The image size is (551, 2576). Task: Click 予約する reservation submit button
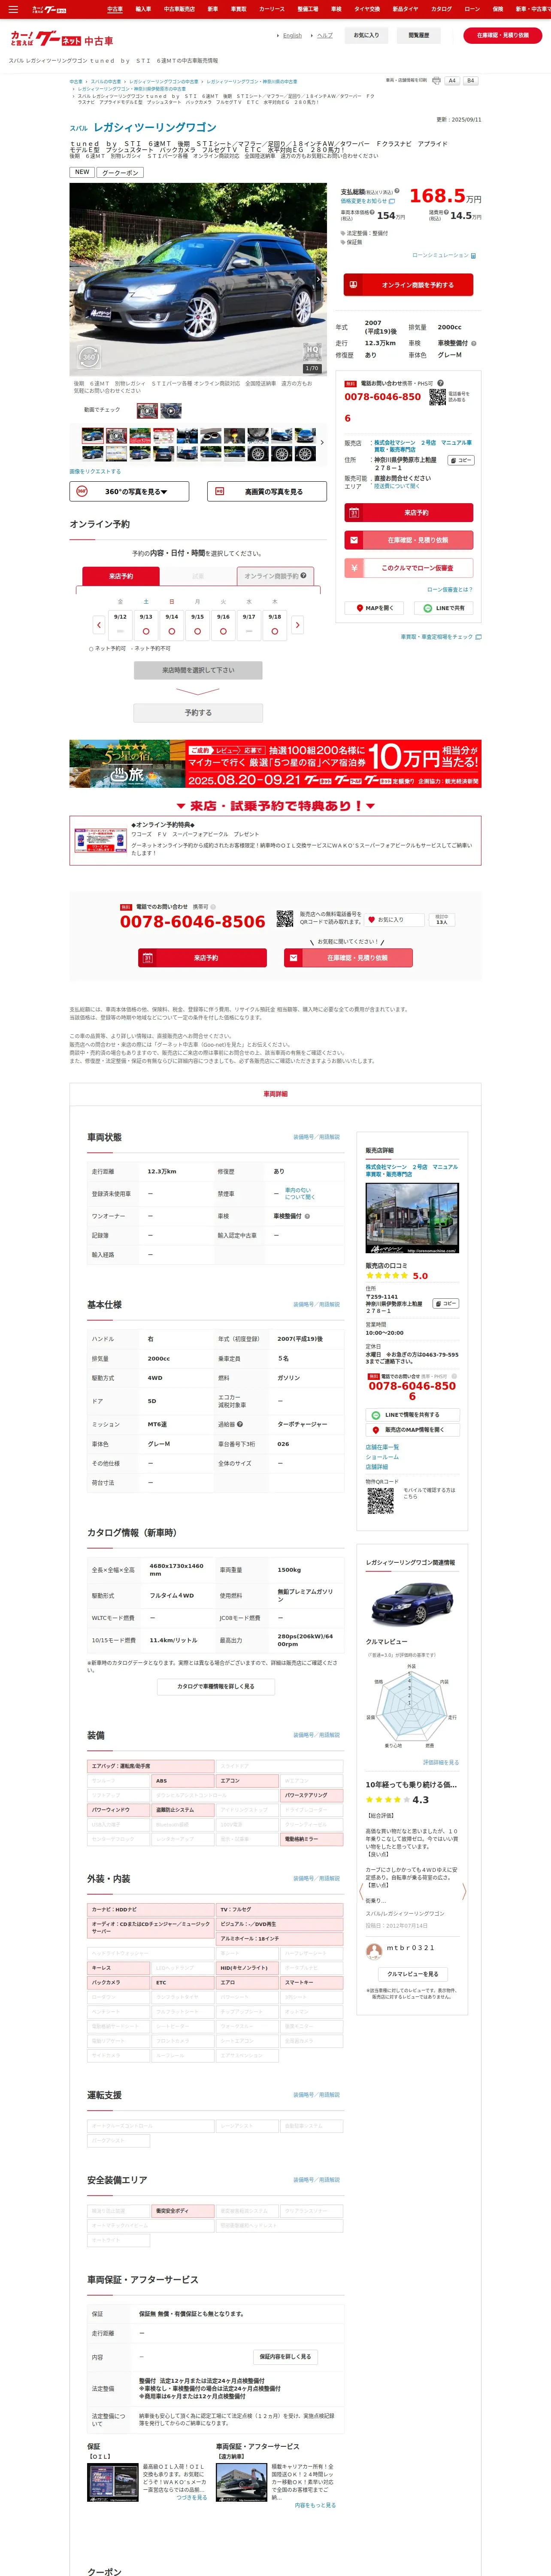tap(198, 713)
